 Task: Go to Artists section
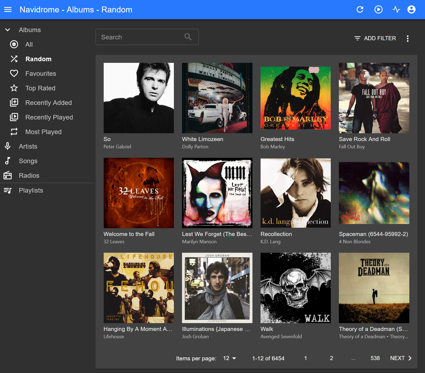28,146
